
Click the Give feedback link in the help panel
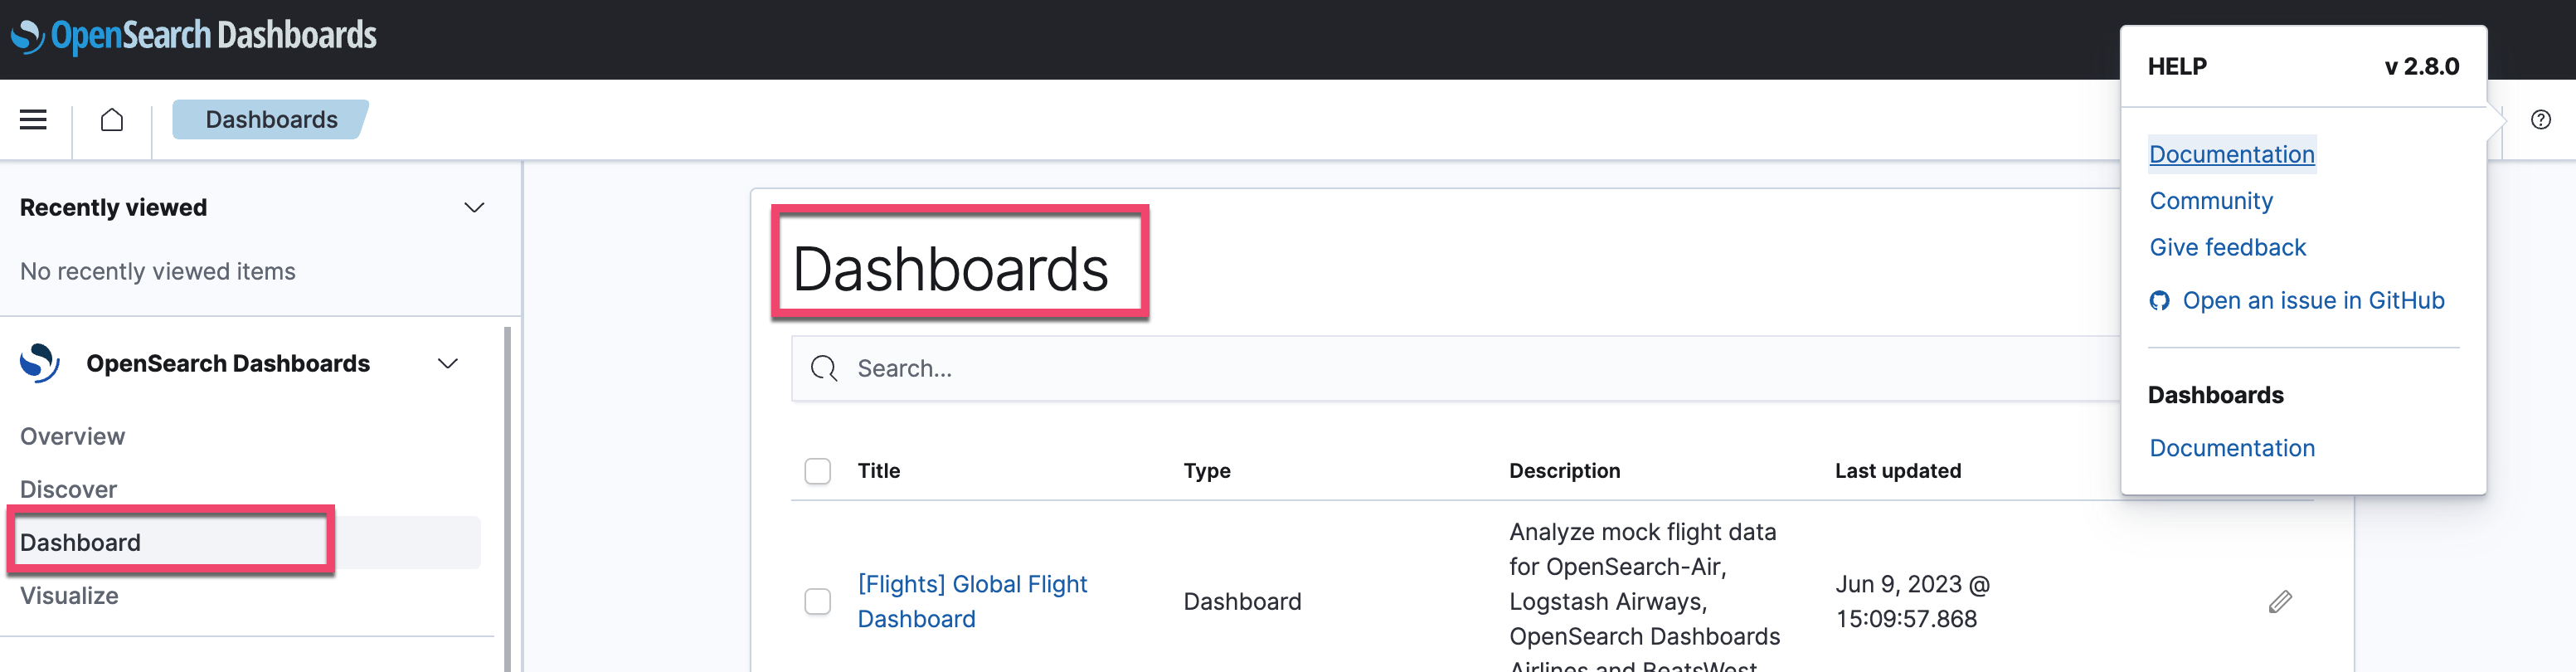pyautogui.click(x=2228, y=247)
